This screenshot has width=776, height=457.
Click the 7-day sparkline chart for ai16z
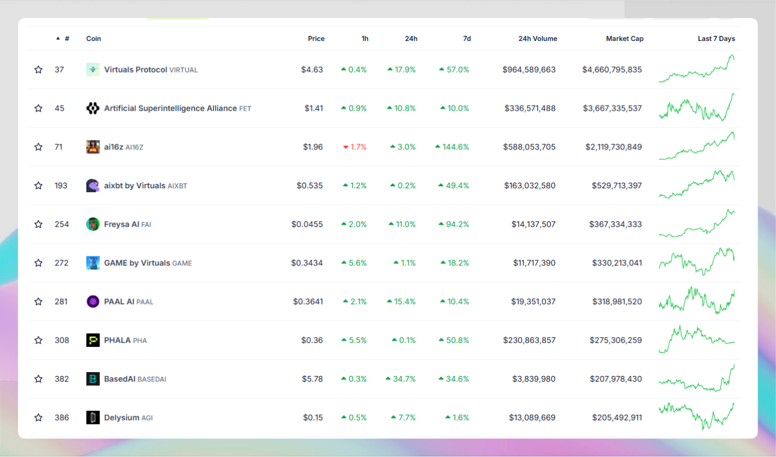[697, 147]
